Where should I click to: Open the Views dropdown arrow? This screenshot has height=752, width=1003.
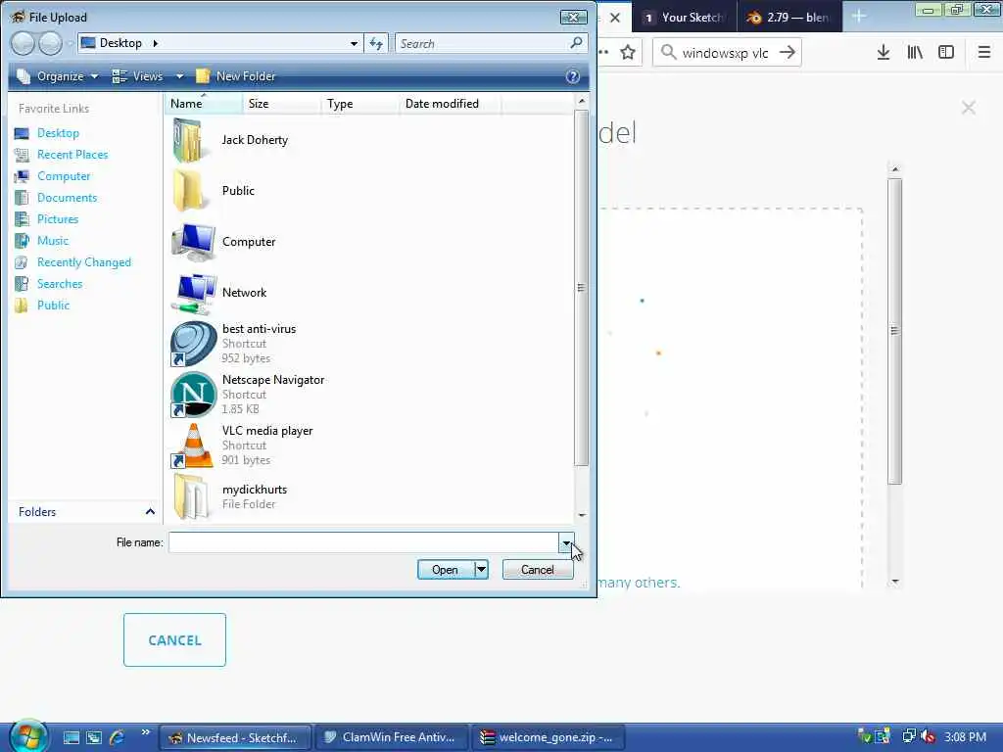pos(180,76)
